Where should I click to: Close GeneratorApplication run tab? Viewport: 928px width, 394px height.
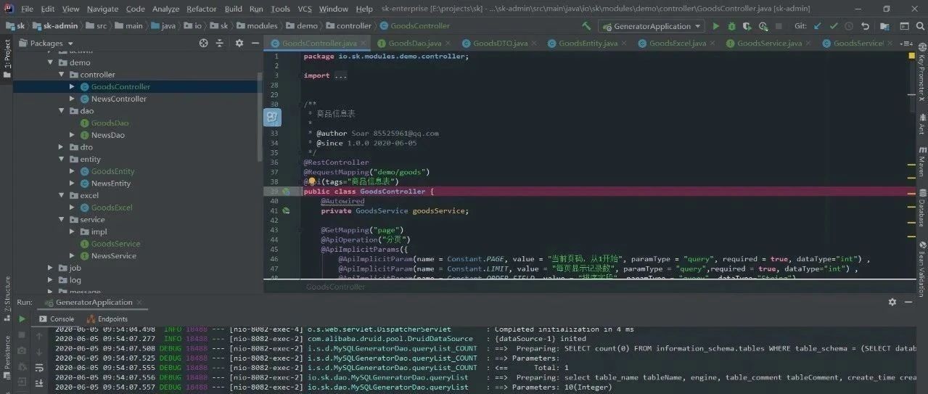pos(141,302)
